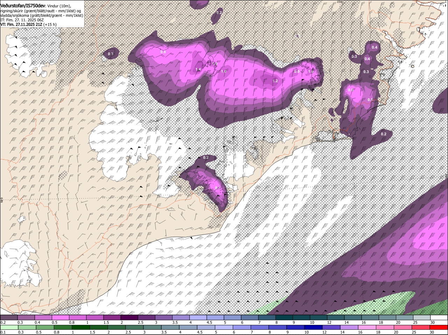Click the '0.5' value in the eastern snow patch
This screenshot has height=335, width=448.
coord(370,100)
